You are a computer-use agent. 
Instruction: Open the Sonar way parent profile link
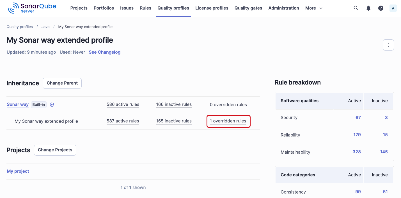click(18, 104)
